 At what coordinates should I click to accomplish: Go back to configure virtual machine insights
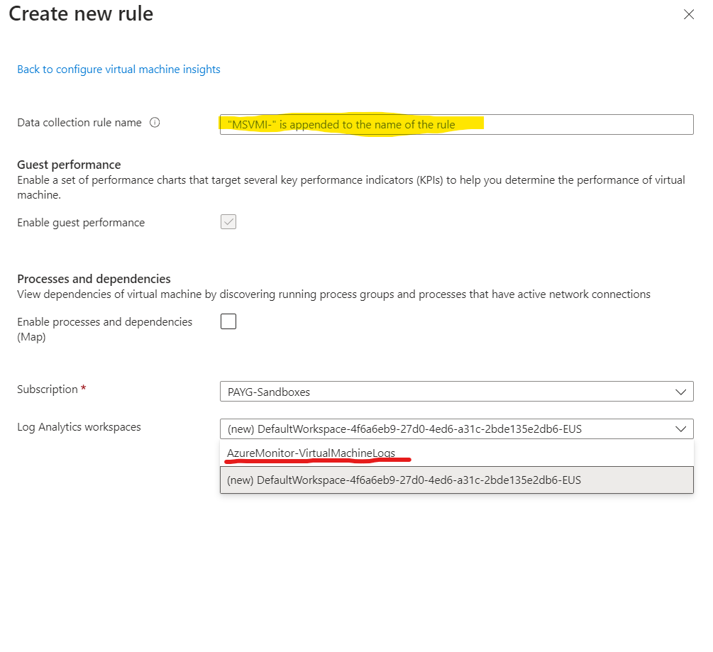pyautogui.click(x=118, y=70)
